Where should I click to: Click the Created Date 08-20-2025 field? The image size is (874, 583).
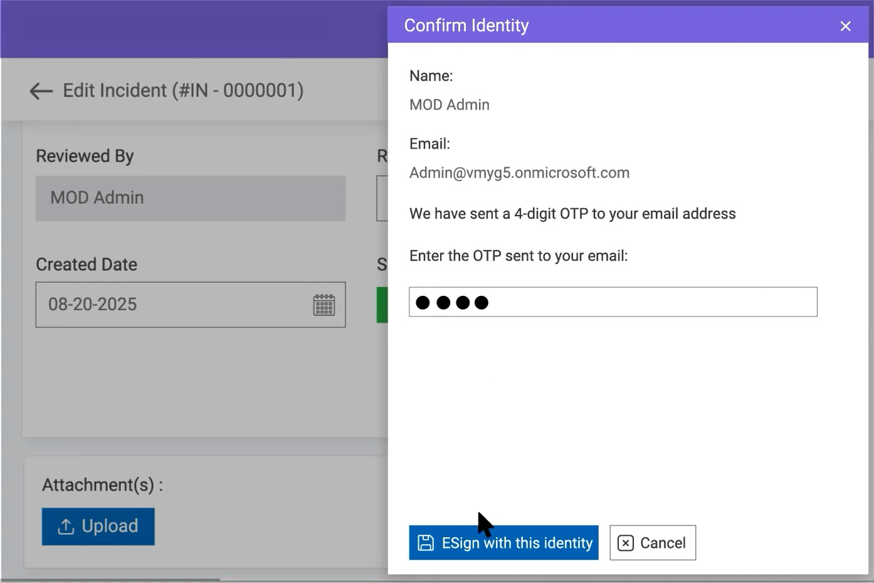[191, 305]
